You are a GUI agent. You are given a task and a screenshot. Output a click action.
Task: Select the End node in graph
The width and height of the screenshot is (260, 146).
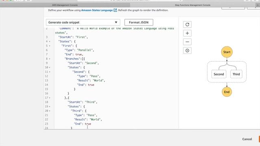click(227, 92)
